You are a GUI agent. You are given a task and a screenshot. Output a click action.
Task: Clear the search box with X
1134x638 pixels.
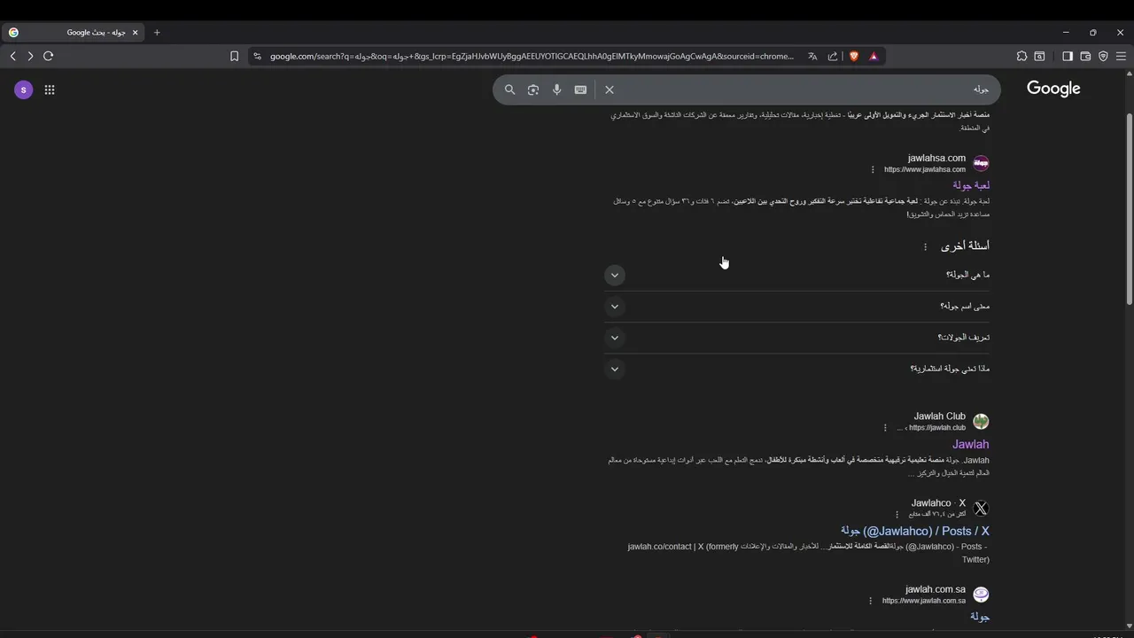tap(610, 89)
